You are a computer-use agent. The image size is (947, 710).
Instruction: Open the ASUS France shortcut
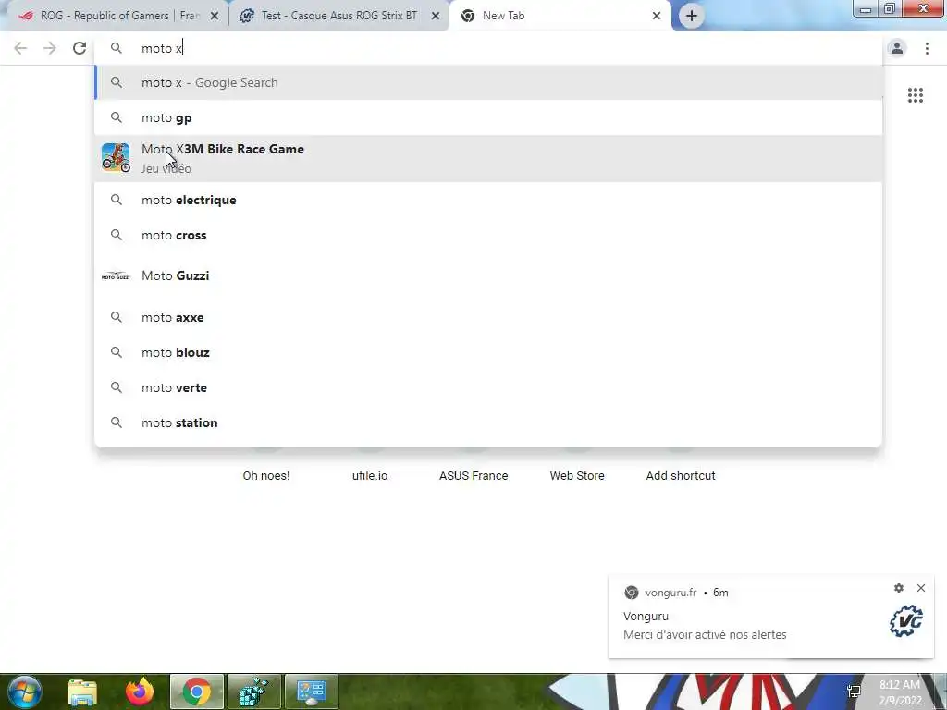473,476
